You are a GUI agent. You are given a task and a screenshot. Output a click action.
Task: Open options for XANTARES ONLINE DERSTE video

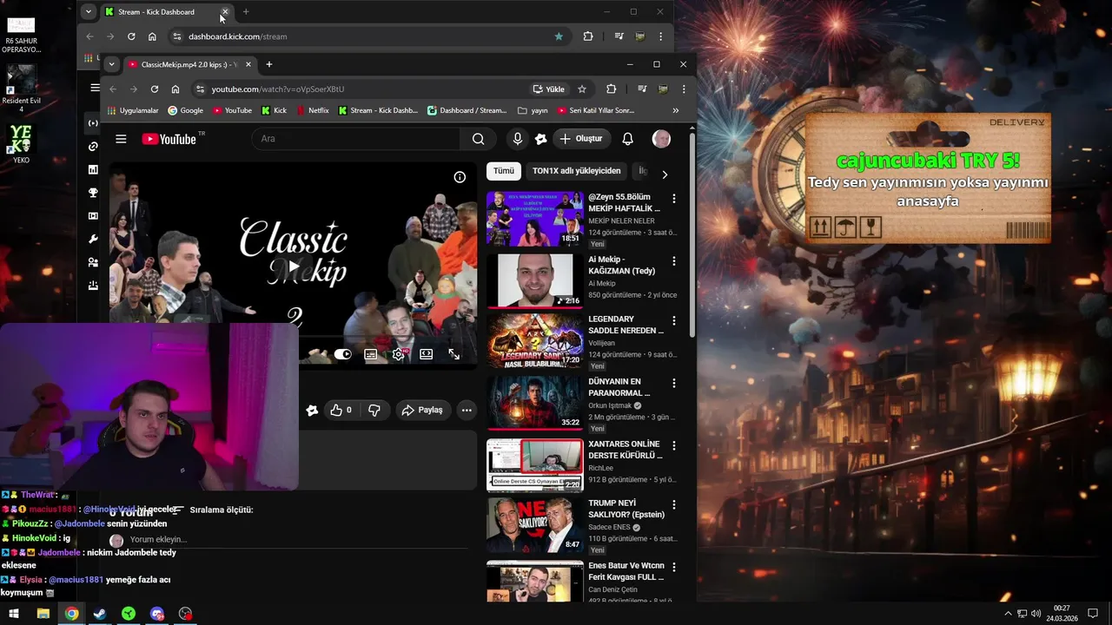click(673, 445)
